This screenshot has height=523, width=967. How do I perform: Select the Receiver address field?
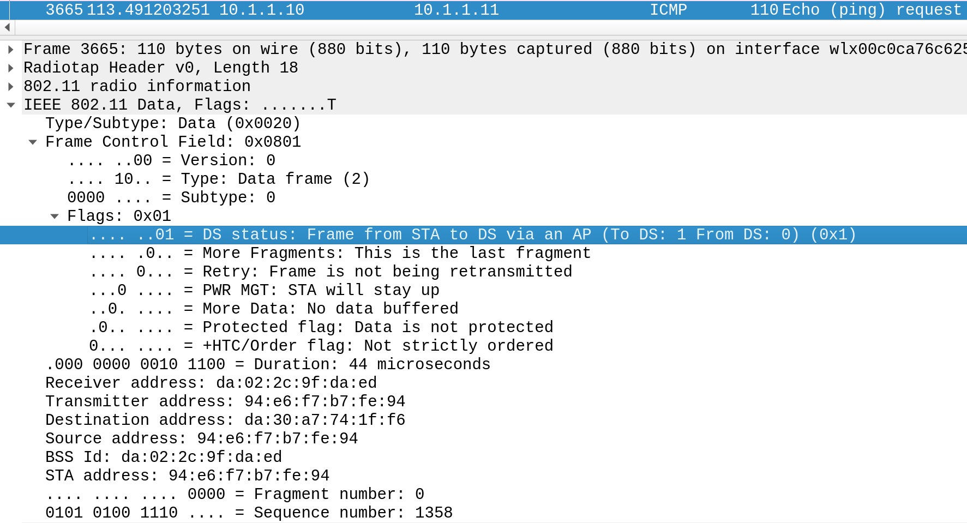coord(211,383)
